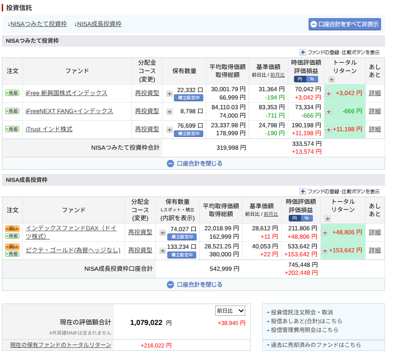Viewport: 393px width, 354px height.
Task: Expand トータルリターン header plus in 成長投資枠 table
Action: coord(327,219)
